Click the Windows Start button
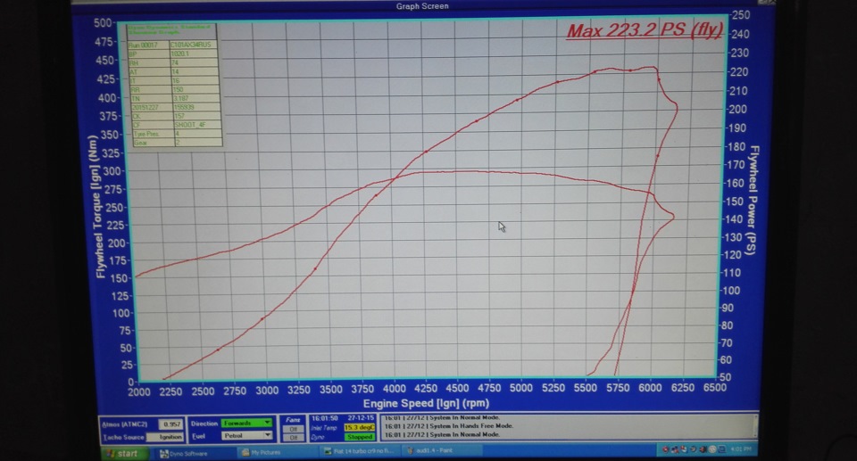This screenshot has width=857, height=461. [123, 453]
